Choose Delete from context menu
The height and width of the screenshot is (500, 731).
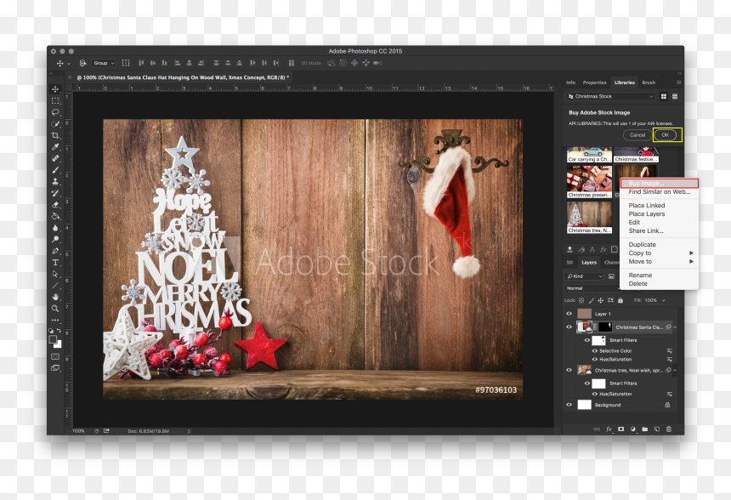point(659,283)
